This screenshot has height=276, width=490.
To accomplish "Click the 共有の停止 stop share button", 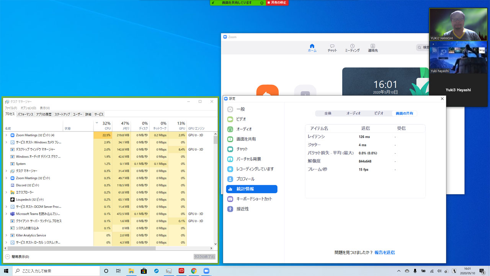I will (x=277, y=3).
